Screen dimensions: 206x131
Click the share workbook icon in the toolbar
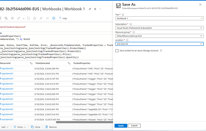(x=35, y=18)
